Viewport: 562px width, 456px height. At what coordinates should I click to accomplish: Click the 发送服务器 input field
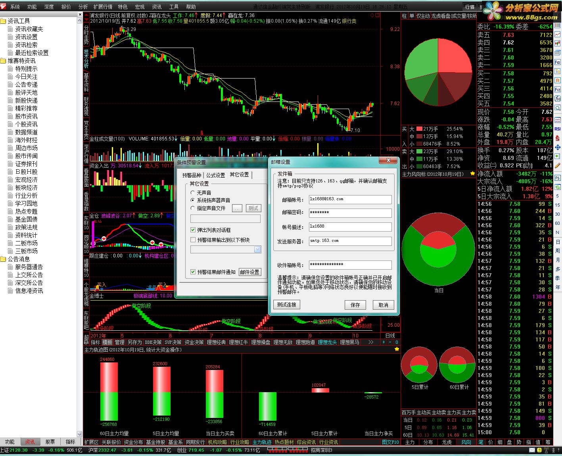click(350, 241)
